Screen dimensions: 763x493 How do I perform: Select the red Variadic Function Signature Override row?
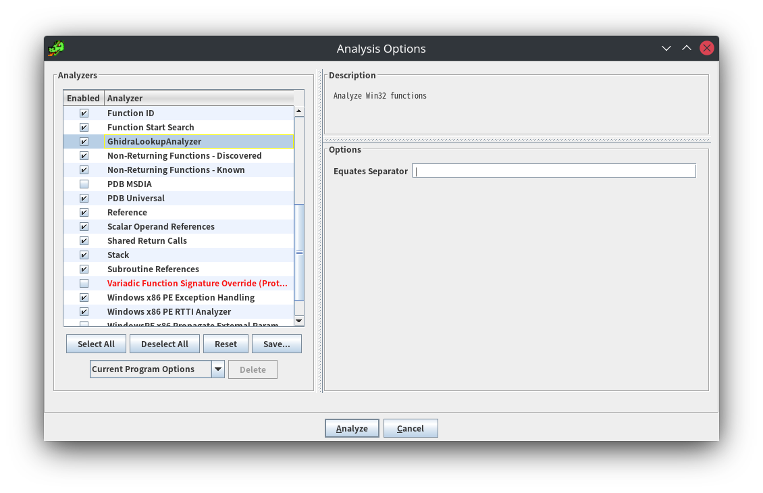tap(178, 283)
